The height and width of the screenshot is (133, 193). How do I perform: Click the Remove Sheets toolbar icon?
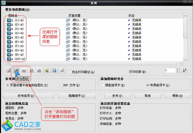click(24, 71)
